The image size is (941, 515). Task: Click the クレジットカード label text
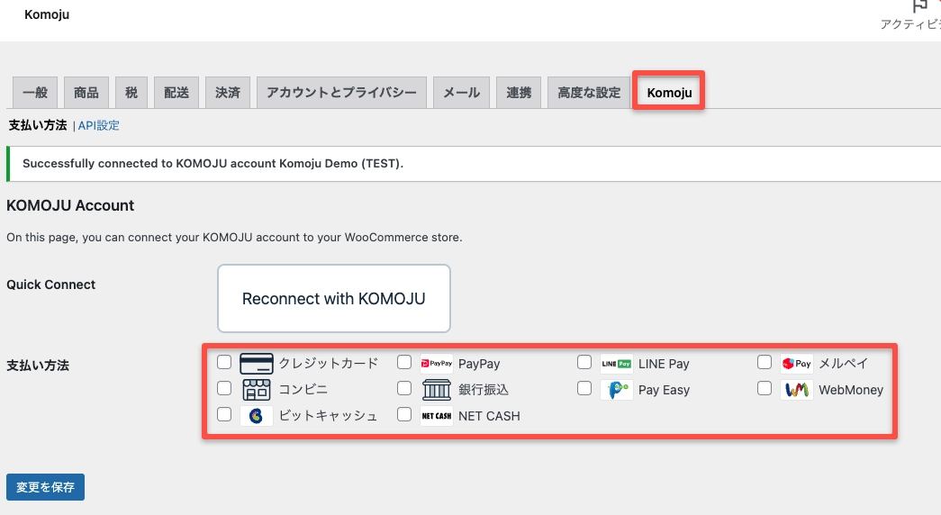329,363
